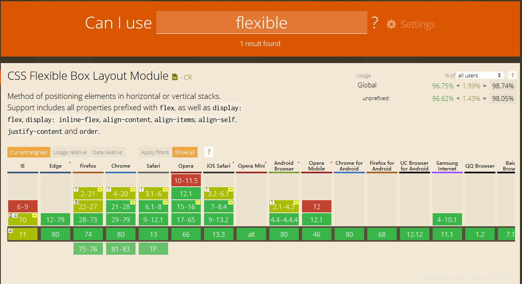Switch to Date relative view
The width and height of the screenshot is (522, 284).
click(107, 152)
